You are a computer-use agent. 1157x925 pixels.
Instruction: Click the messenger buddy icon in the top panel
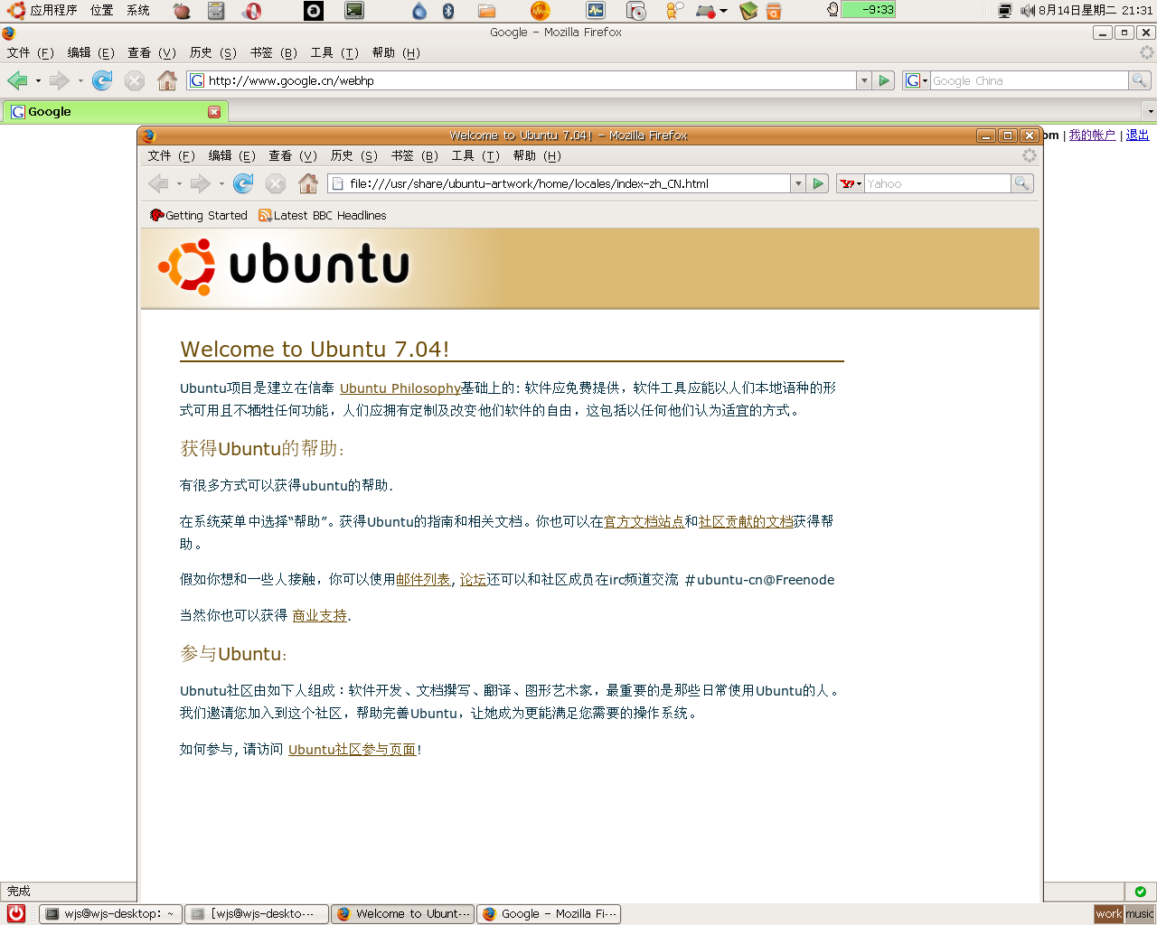[x=674, y=11]
